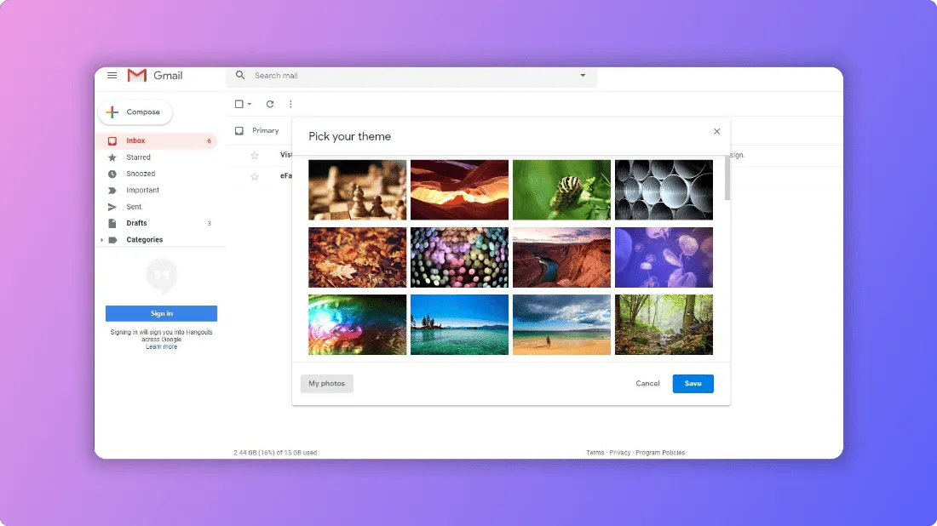The image size is (937, 526).
Task: Click the storage text '2.44 GB (16%) of 15 GB used'
Action: (x=275, y=453)
